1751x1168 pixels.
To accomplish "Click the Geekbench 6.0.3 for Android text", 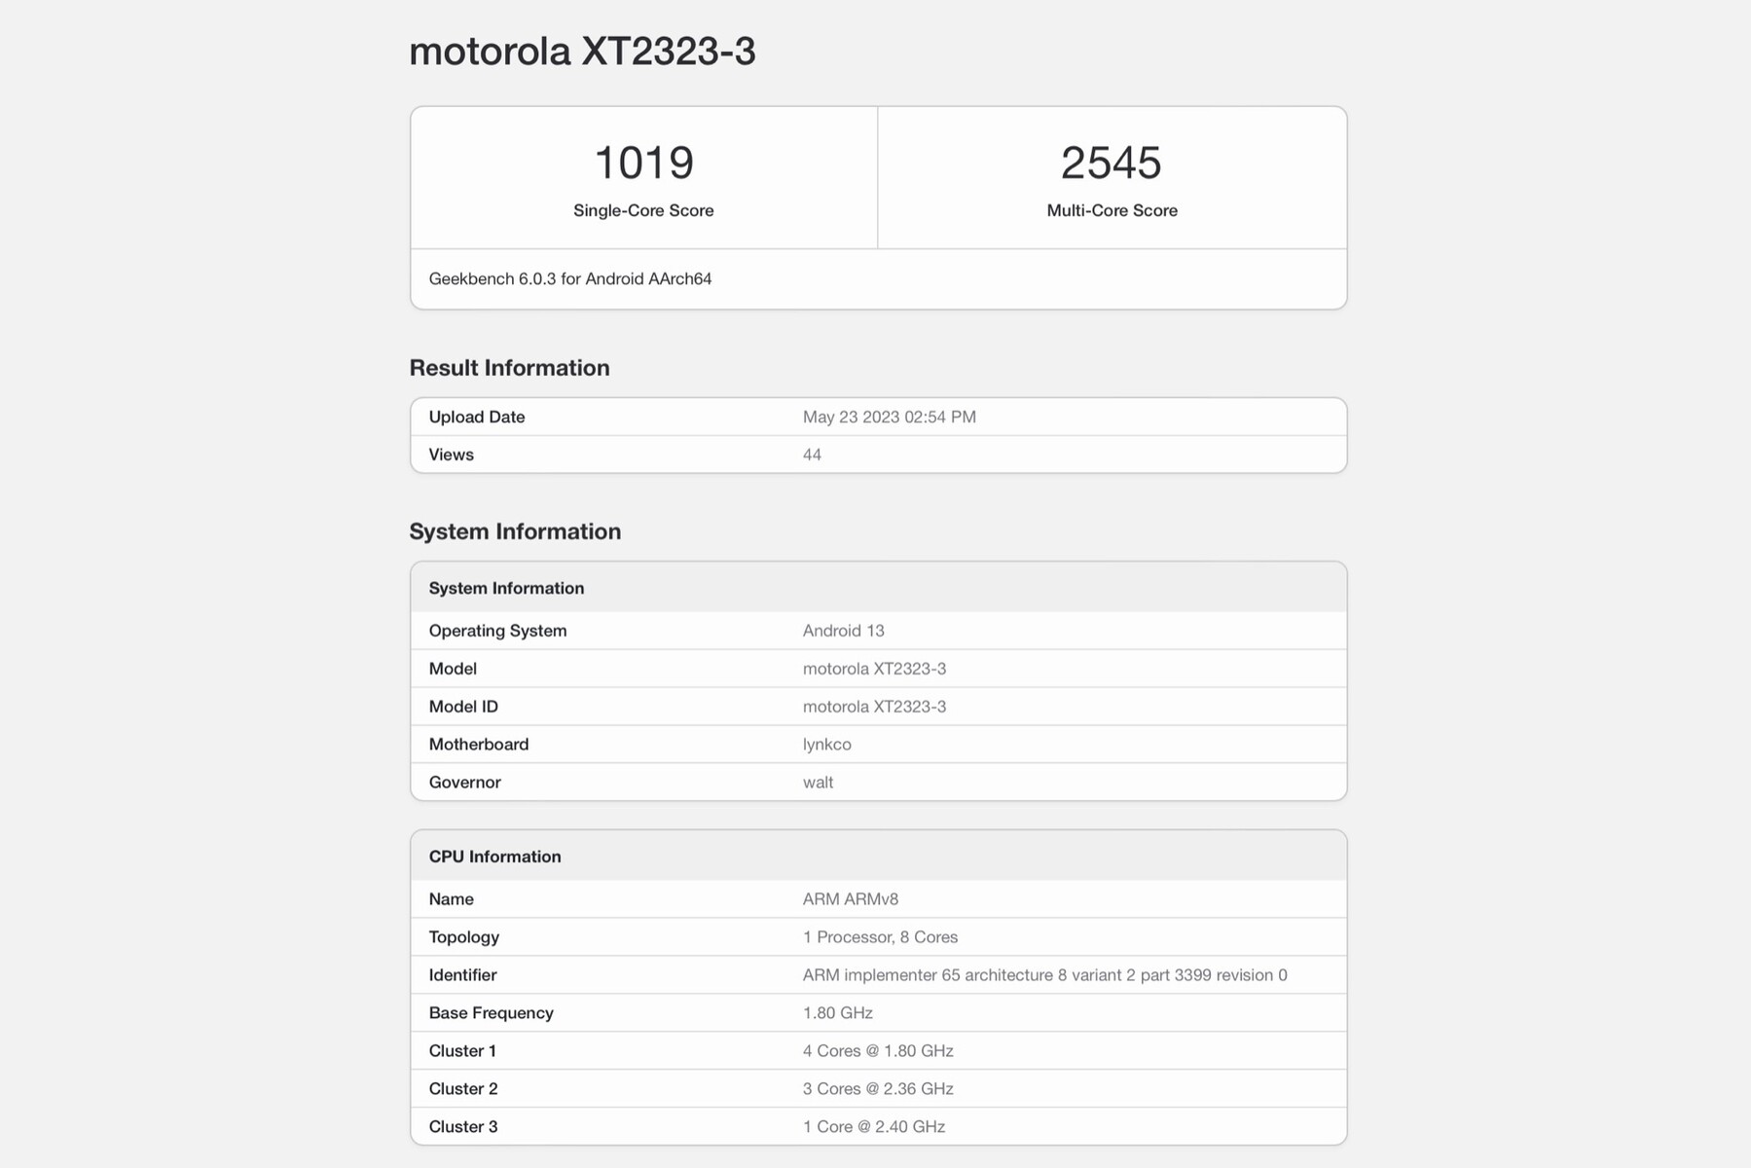I will click(x=570, y=278).
